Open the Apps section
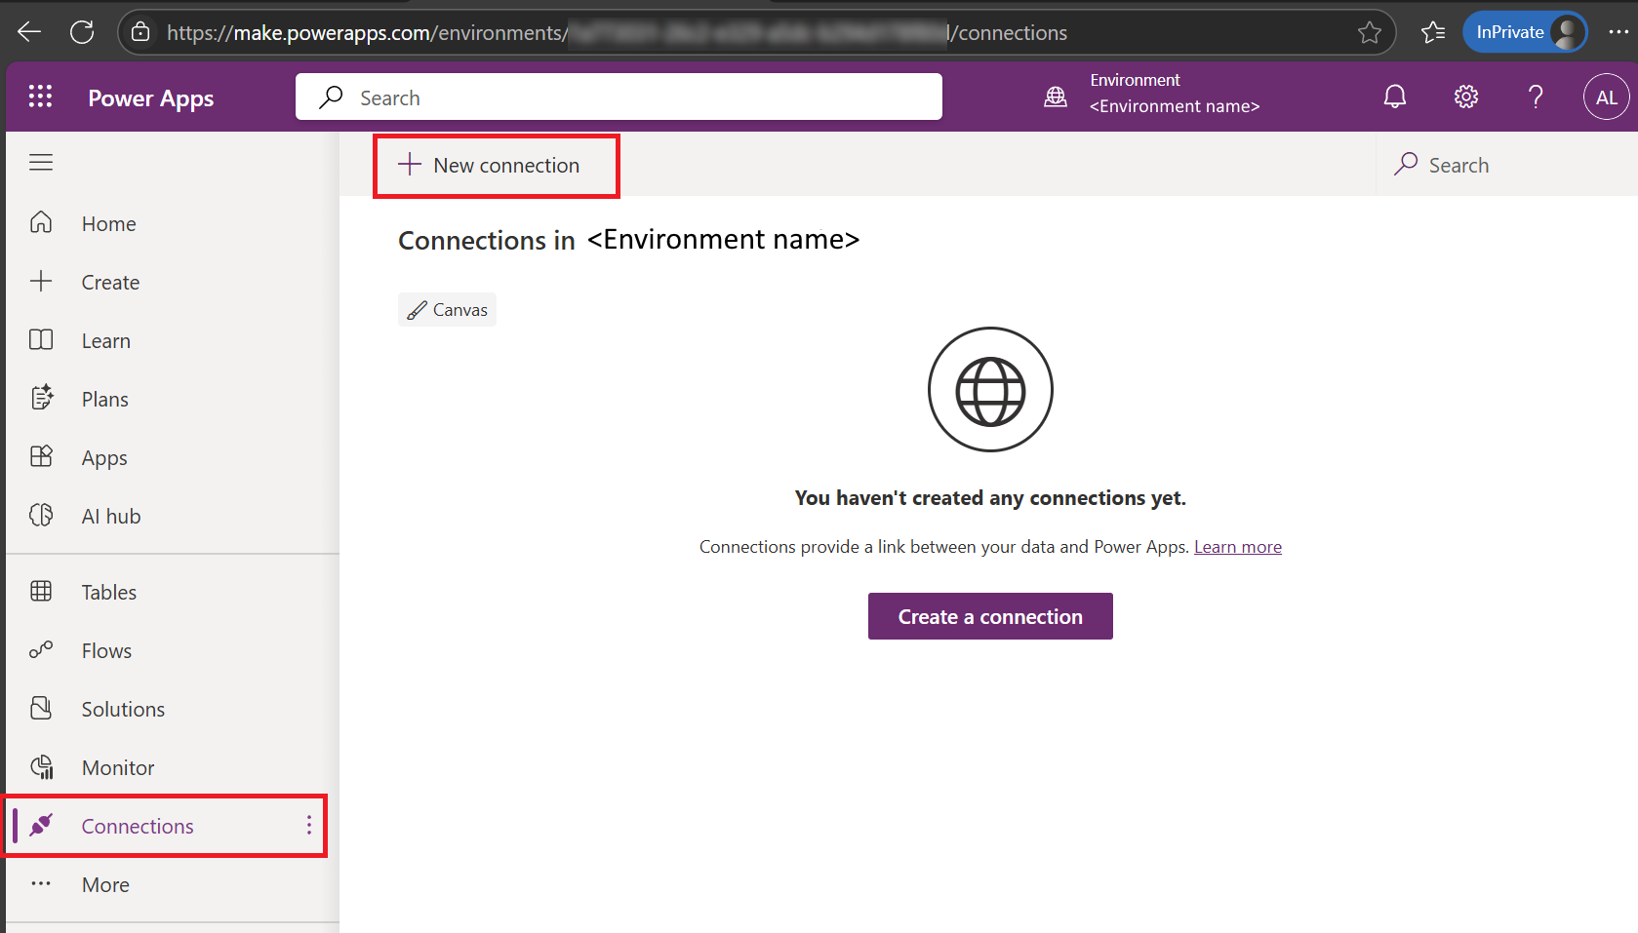This screenshot has width=1638, height=933. (x=103, y=457)
